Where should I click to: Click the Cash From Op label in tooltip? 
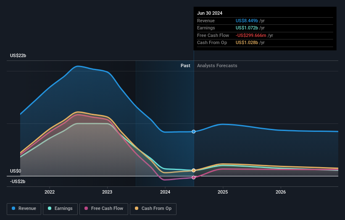212,43
